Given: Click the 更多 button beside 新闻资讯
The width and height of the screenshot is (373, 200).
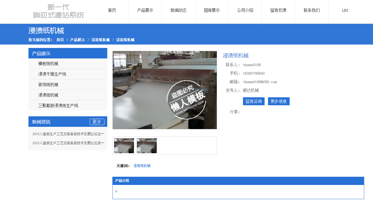Looking at the screenshot, I should pyautogui.click(x=97, y=122).
